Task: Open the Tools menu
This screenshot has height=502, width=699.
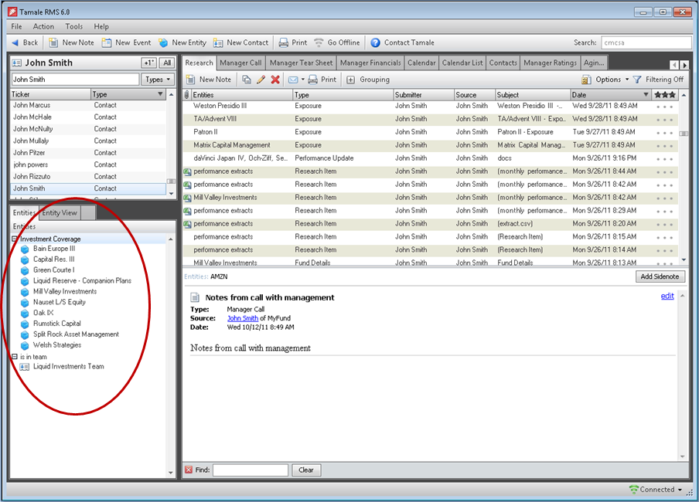Action: [74, 27]
